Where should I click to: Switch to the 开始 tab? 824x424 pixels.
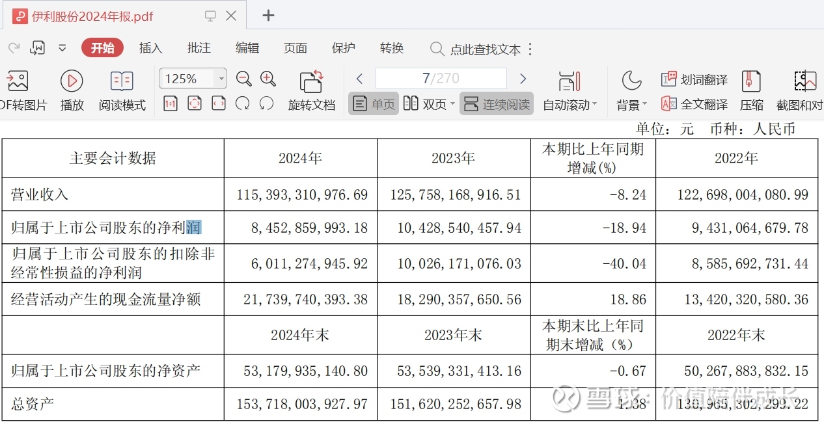(x=102, y=48)
